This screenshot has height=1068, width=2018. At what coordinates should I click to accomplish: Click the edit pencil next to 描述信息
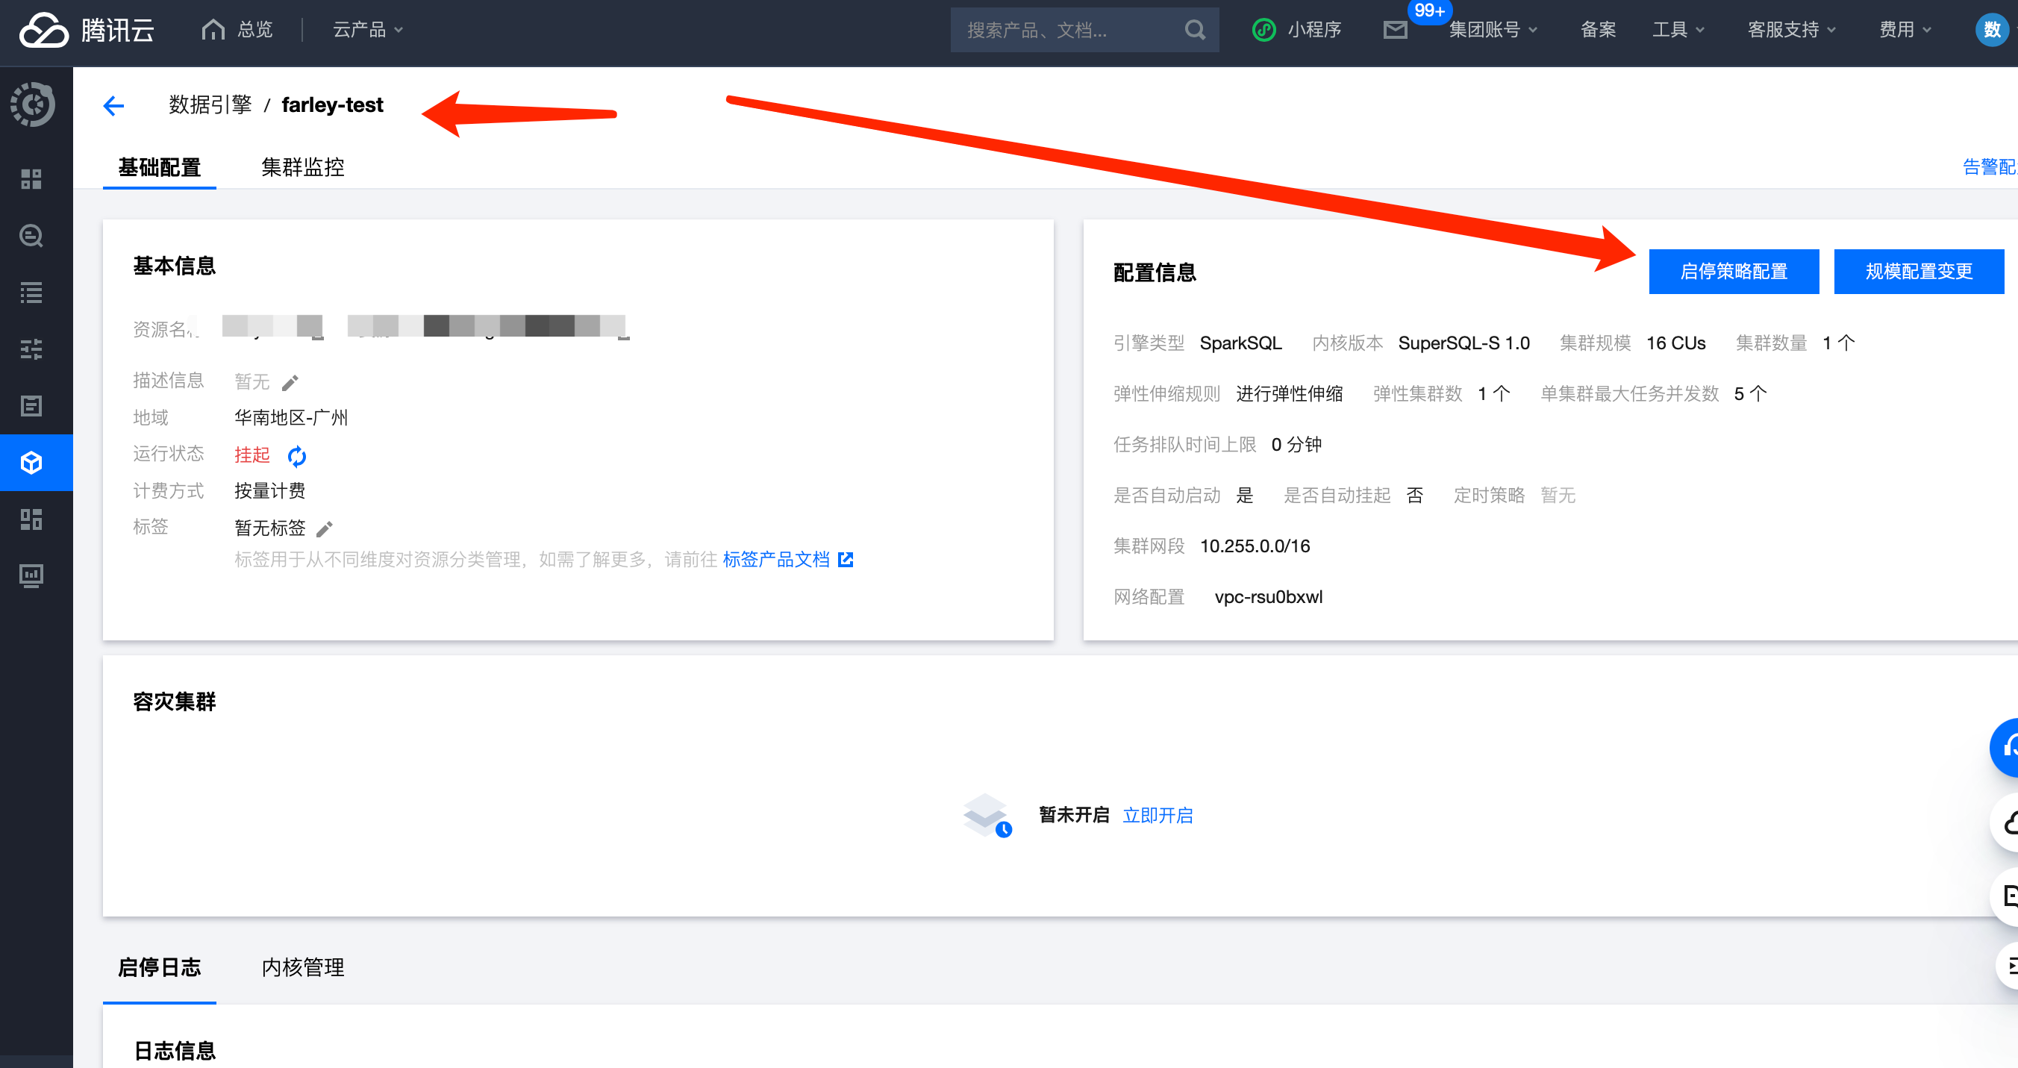(290, 382)
